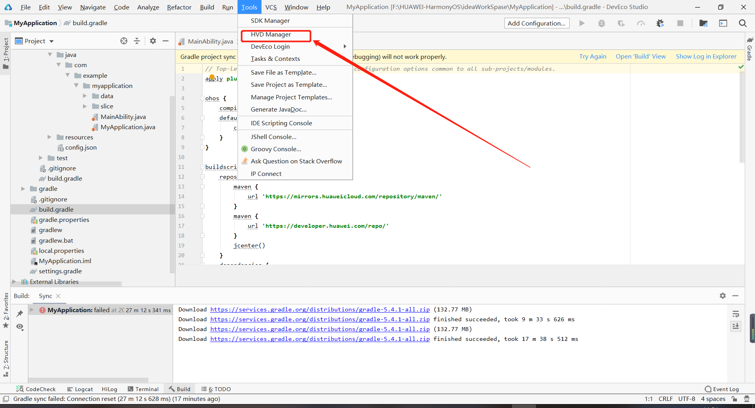Click UTF-8 encoding in status bar
The height and width of the screenshot is (408, 755).
[687, 399]
